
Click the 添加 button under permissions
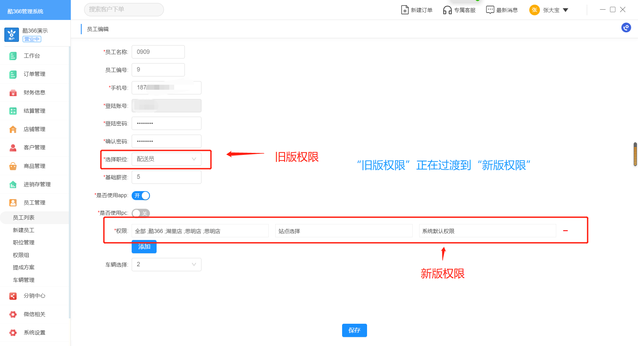(144, 247)
